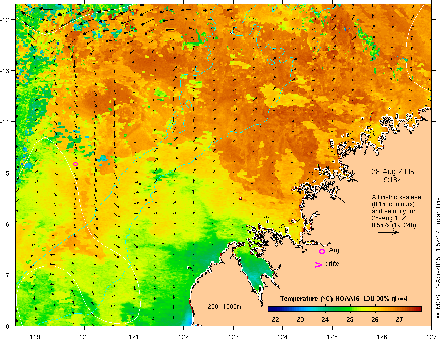Click the '-17' latitude axis label
This screenshot has width=442, height=341.
click(x=6, y=275)
